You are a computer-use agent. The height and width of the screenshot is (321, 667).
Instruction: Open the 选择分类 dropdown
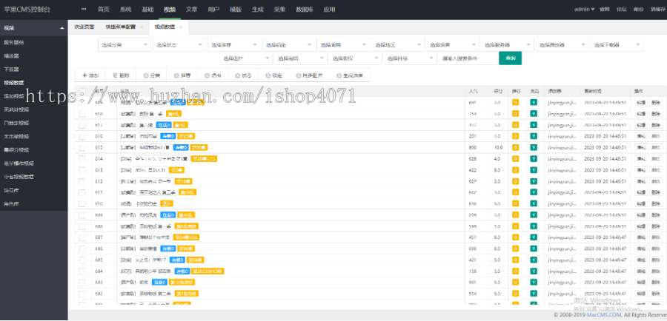pyautogui.click(x=125, y=44)
